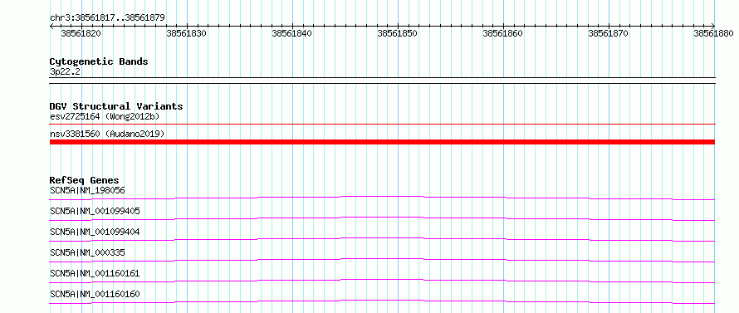Open the SCN5A|NM_001160161 transcript
The height and width of the screenshot is (313, 739).
95,273
